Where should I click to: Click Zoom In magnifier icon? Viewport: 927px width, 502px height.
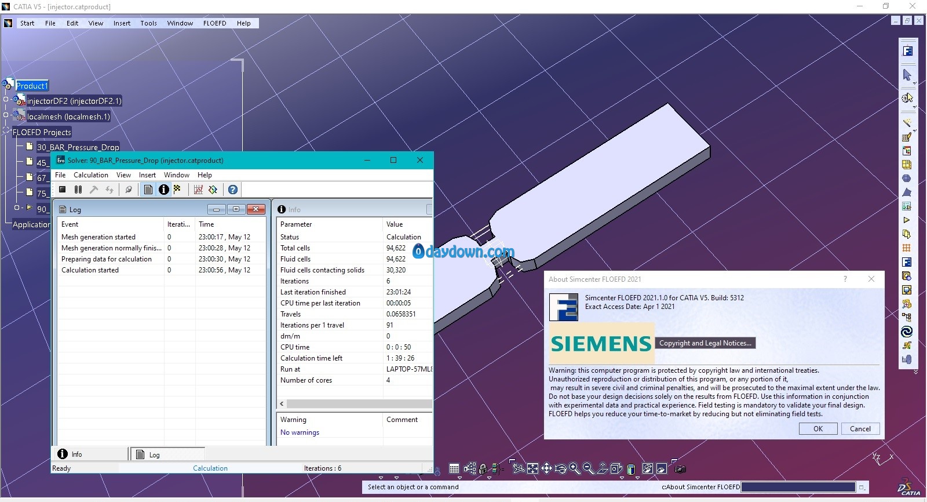pos(574,468)
